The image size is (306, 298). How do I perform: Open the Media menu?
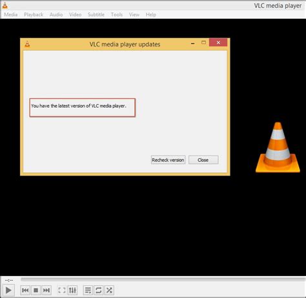point(11,15)
